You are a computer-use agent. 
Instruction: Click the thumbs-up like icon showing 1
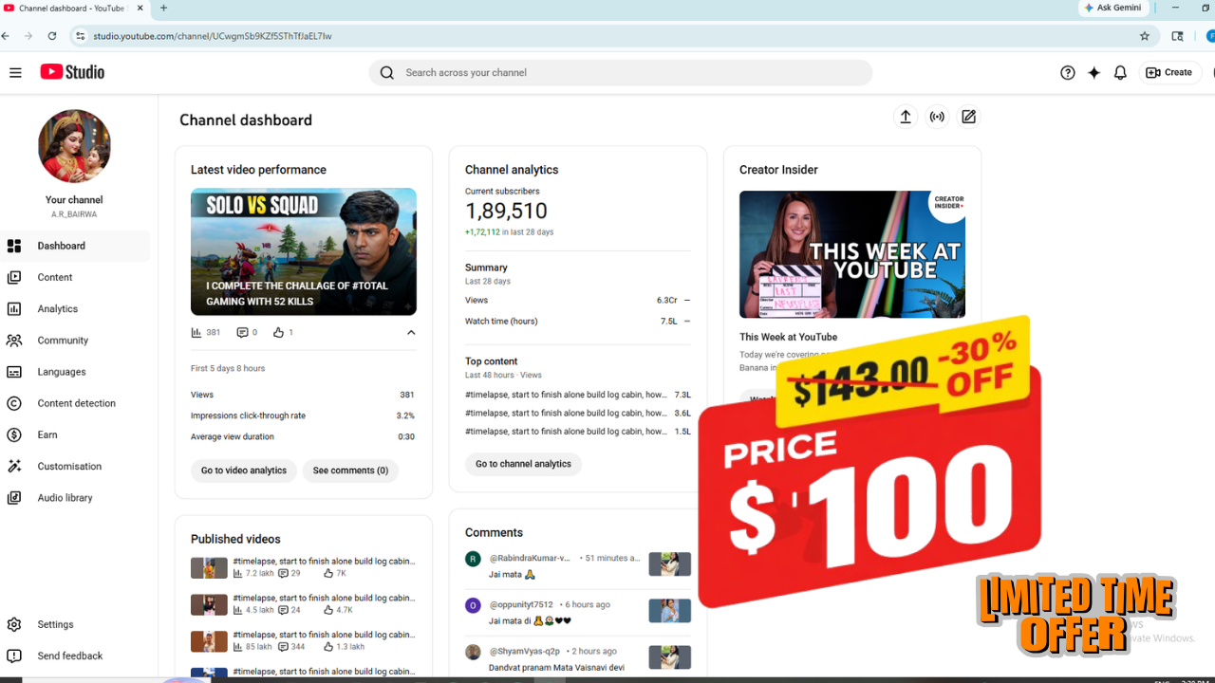tap(278, 332)
